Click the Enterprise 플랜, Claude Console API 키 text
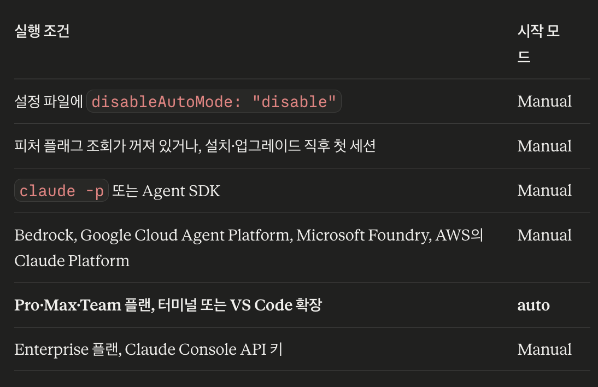This screenshot has width=598, height=387. pos(148,349)
